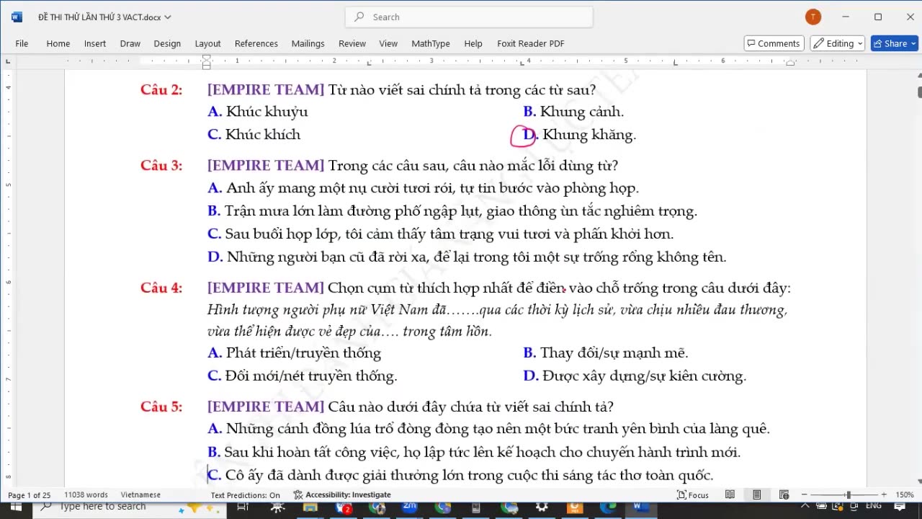Click the "Câu 2:" question label
Image resolution: width=922 pixels, height=519 pixels.
tap(161, 90)
